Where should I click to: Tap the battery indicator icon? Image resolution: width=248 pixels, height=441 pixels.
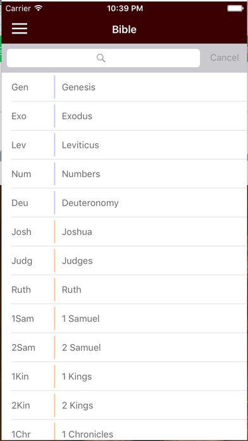pyautogui.click(x=235, y=8)
